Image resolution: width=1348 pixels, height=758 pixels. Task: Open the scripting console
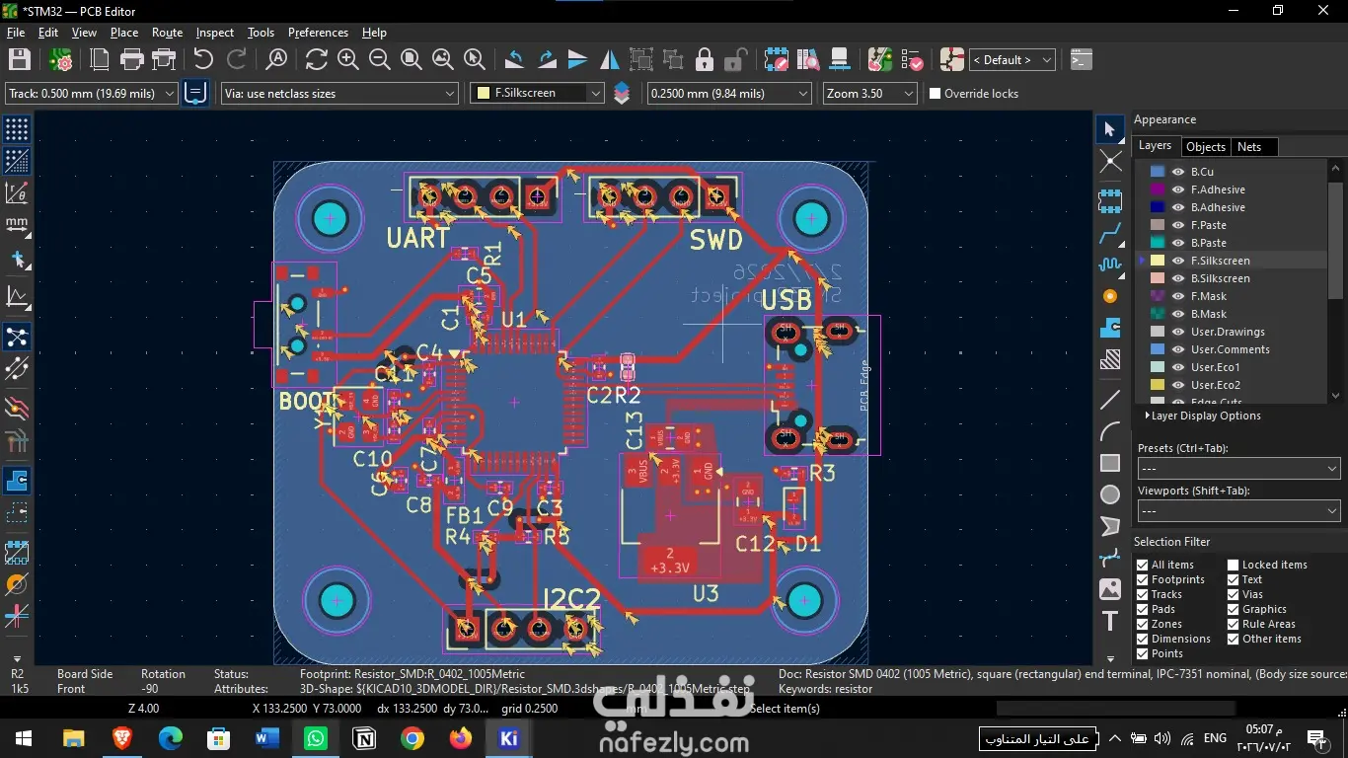[1082, 60]
